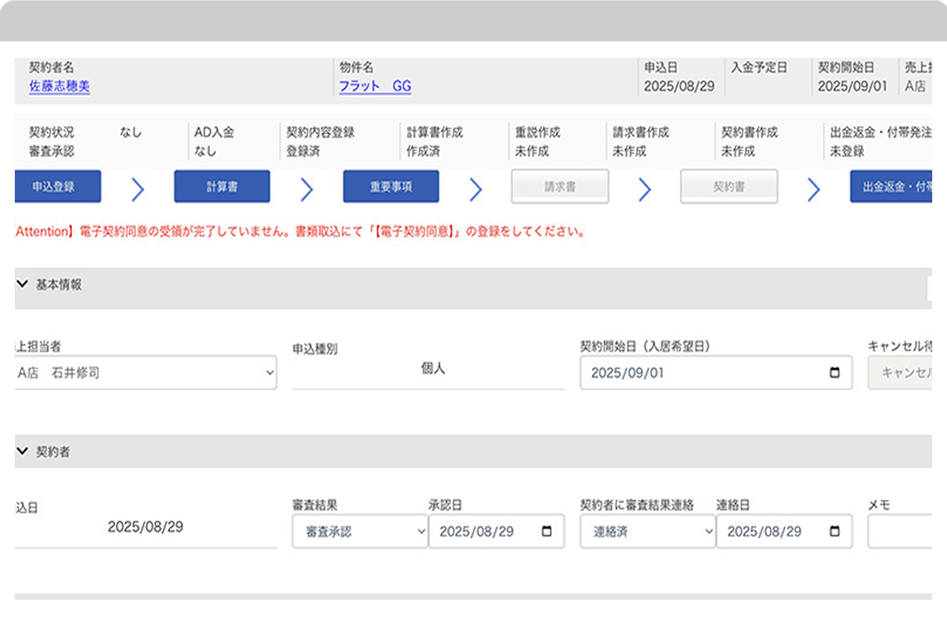Collapse the 契約者 section
Screen dimensions: 947x622
tap(22, 452)
